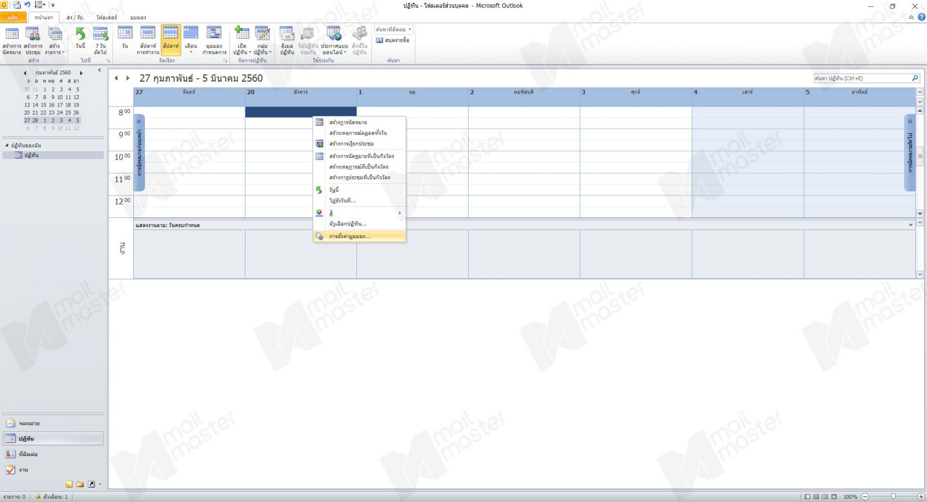The width and height of the screenshot is (927, 502).
Task: Click Find a Contact (ค้นหาที่ติดต่อ) box
Action: (x=393, y=29)
